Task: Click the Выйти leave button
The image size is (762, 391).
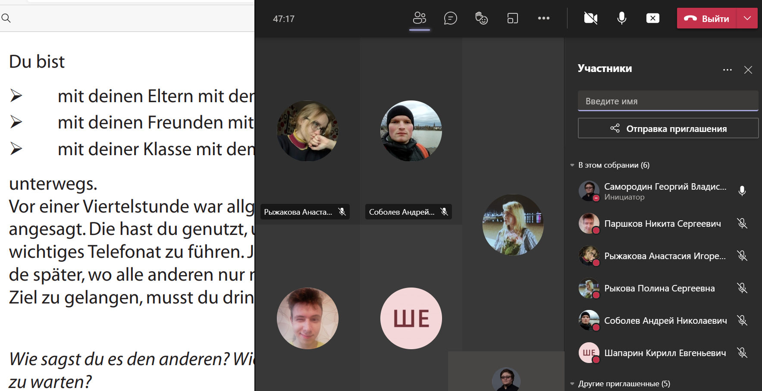Action: point(706,19)
